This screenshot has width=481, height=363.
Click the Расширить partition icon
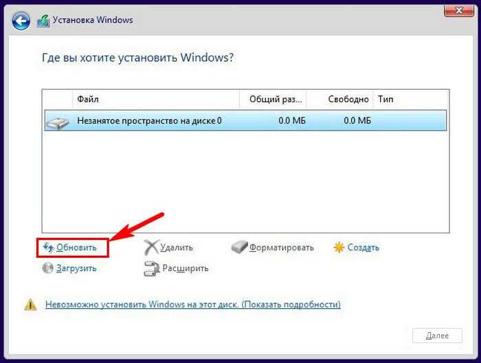152,269
